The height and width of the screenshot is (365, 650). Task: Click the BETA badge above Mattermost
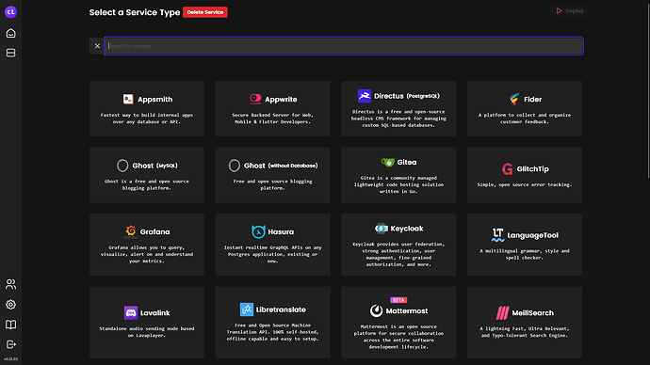[398, 300]
